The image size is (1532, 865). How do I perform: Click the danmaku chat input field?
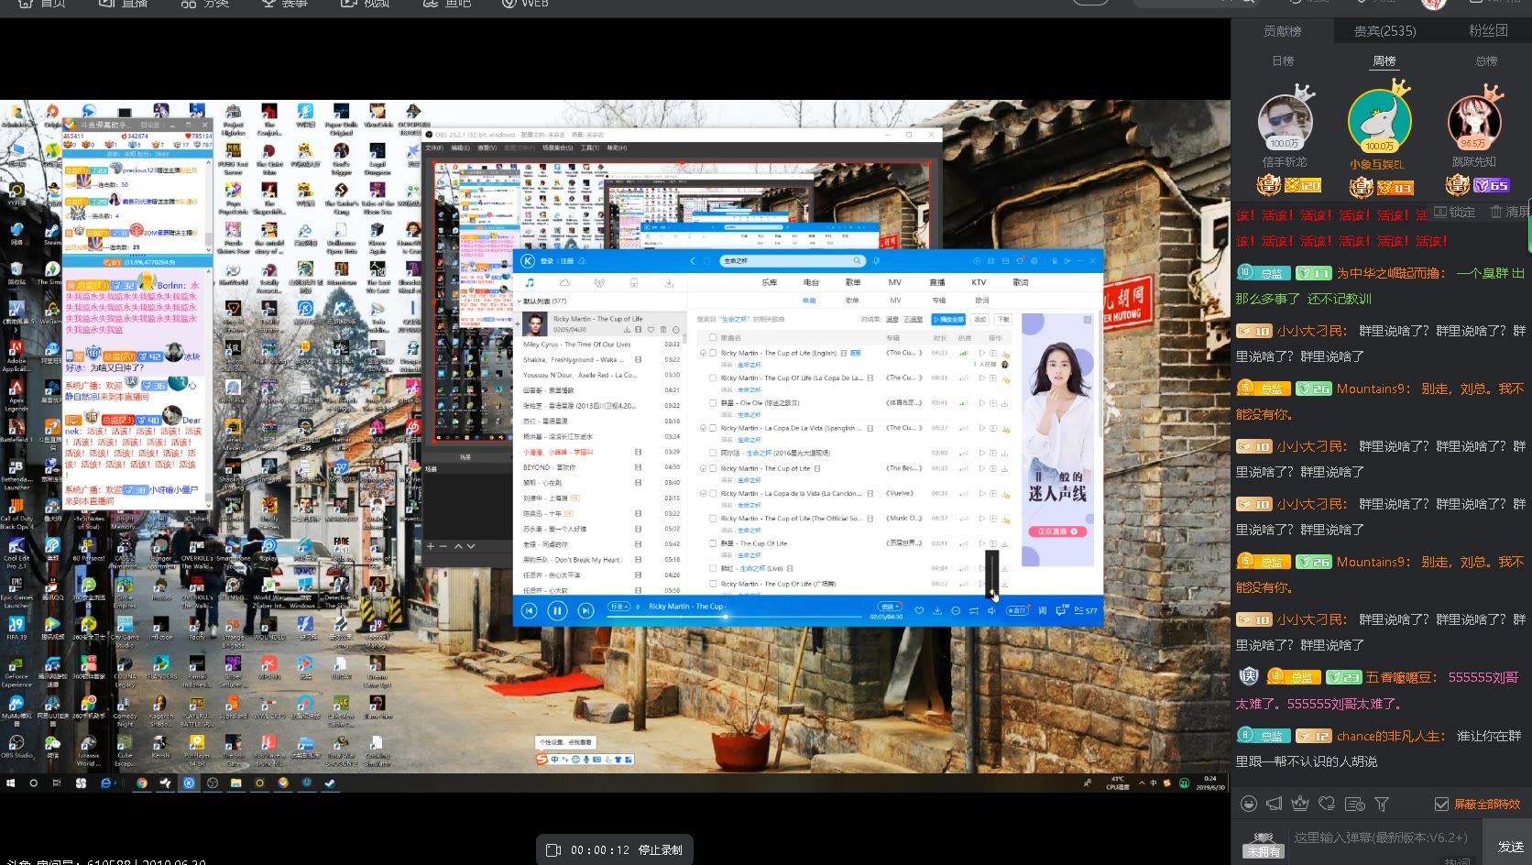1381,838
